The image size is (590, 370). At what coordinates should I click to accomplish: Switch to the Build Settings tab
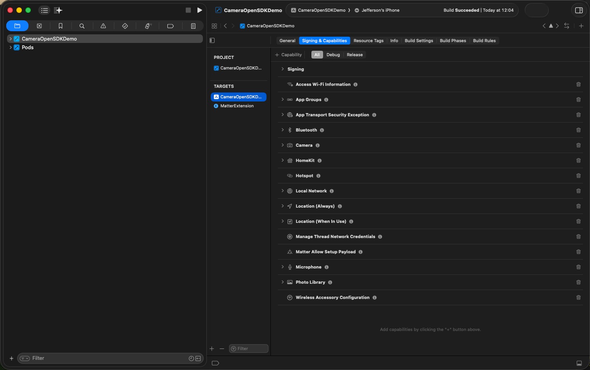tap(419, 41)
